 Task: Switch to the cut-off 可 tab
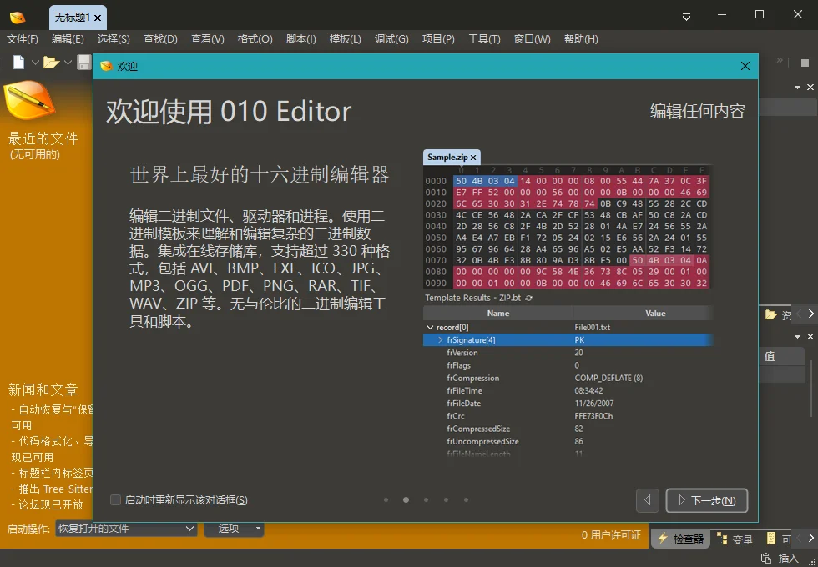[x=778, y=539]
